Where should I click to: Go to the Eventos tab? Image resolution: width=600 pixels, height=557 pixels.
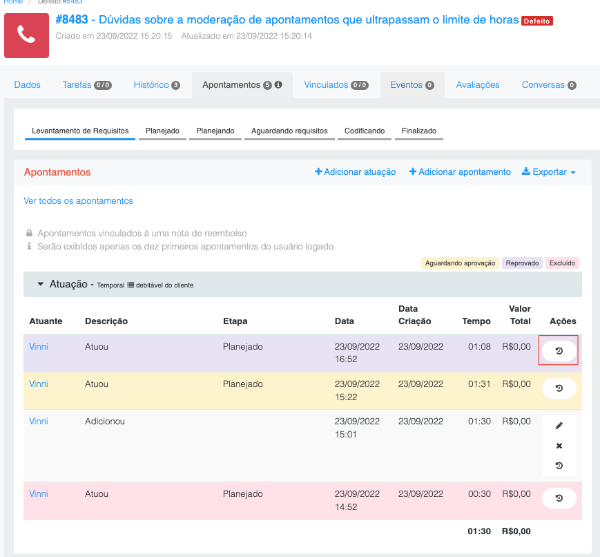click(412, 85)
